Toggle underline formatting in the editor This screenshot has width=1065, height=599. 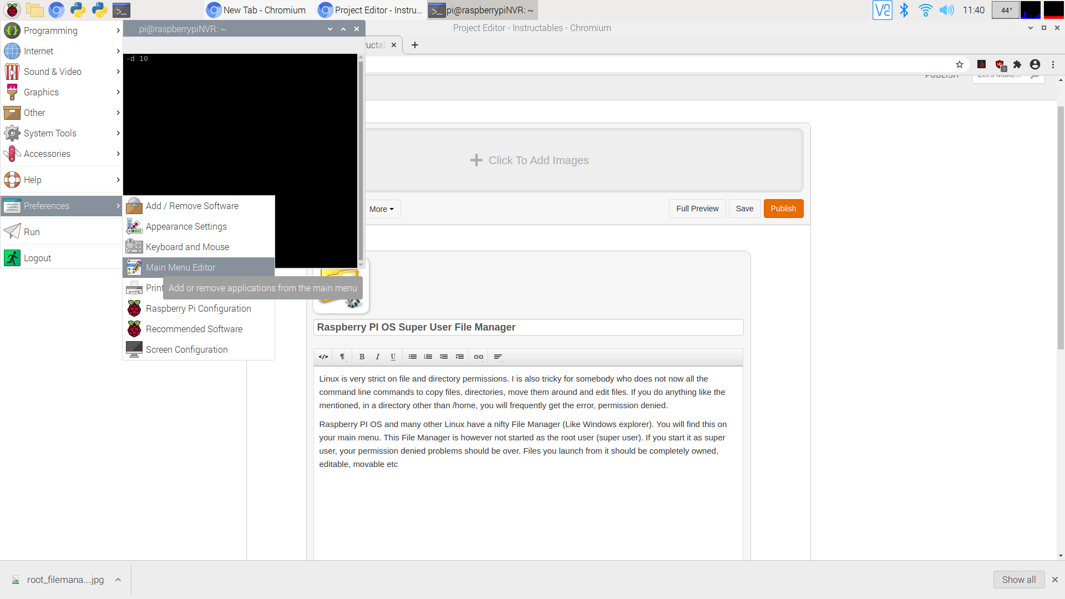(393, 357)
